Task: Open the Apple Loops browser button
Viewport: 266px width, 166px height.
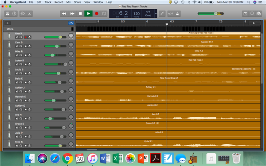Action: tap(252, 14)
